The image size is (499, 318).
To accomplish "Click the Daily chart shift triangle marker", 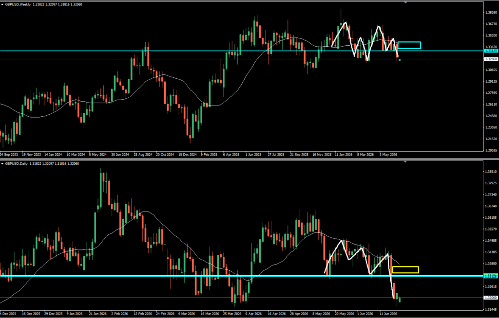I will tap(405, 162).
